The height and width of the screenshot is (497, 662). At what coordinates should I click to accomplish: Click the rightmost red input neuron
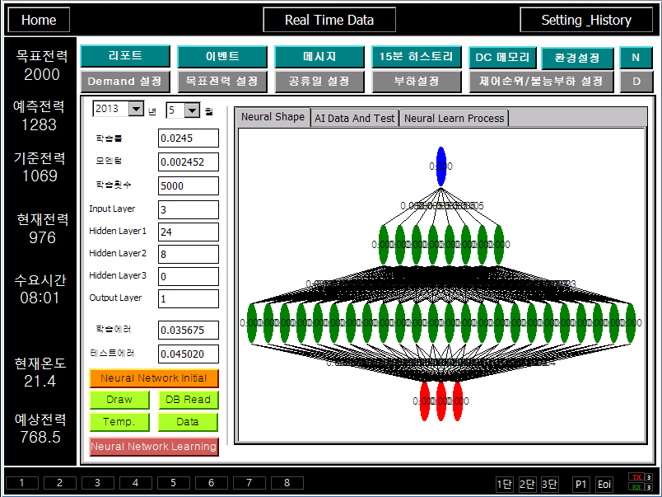click(457, 401)
